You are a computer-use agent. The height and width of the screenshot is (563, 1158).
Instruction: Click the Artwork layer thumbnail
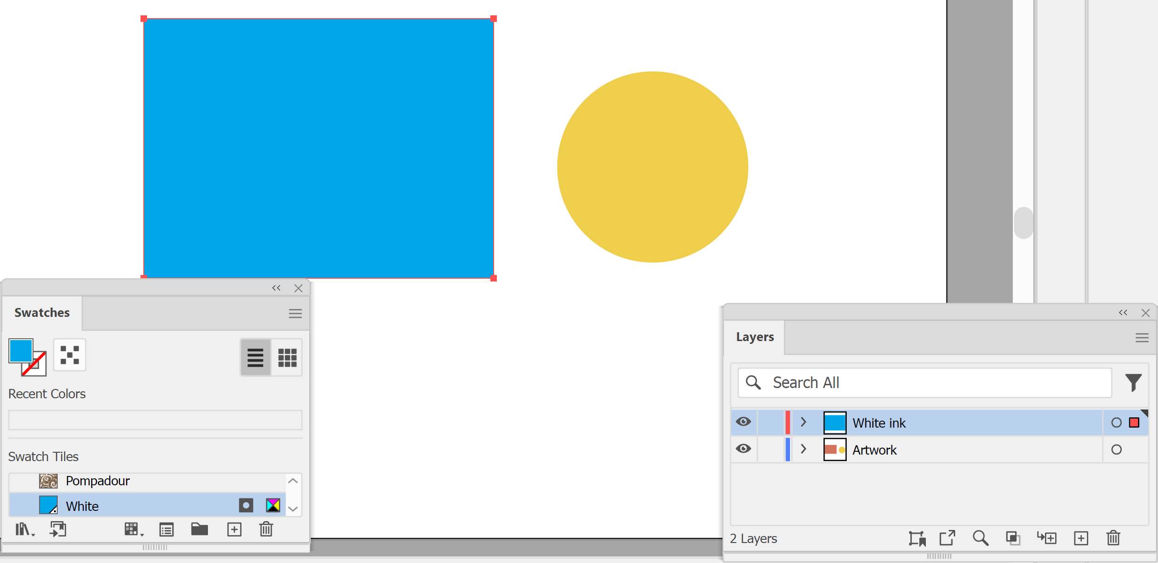[835, 449]
